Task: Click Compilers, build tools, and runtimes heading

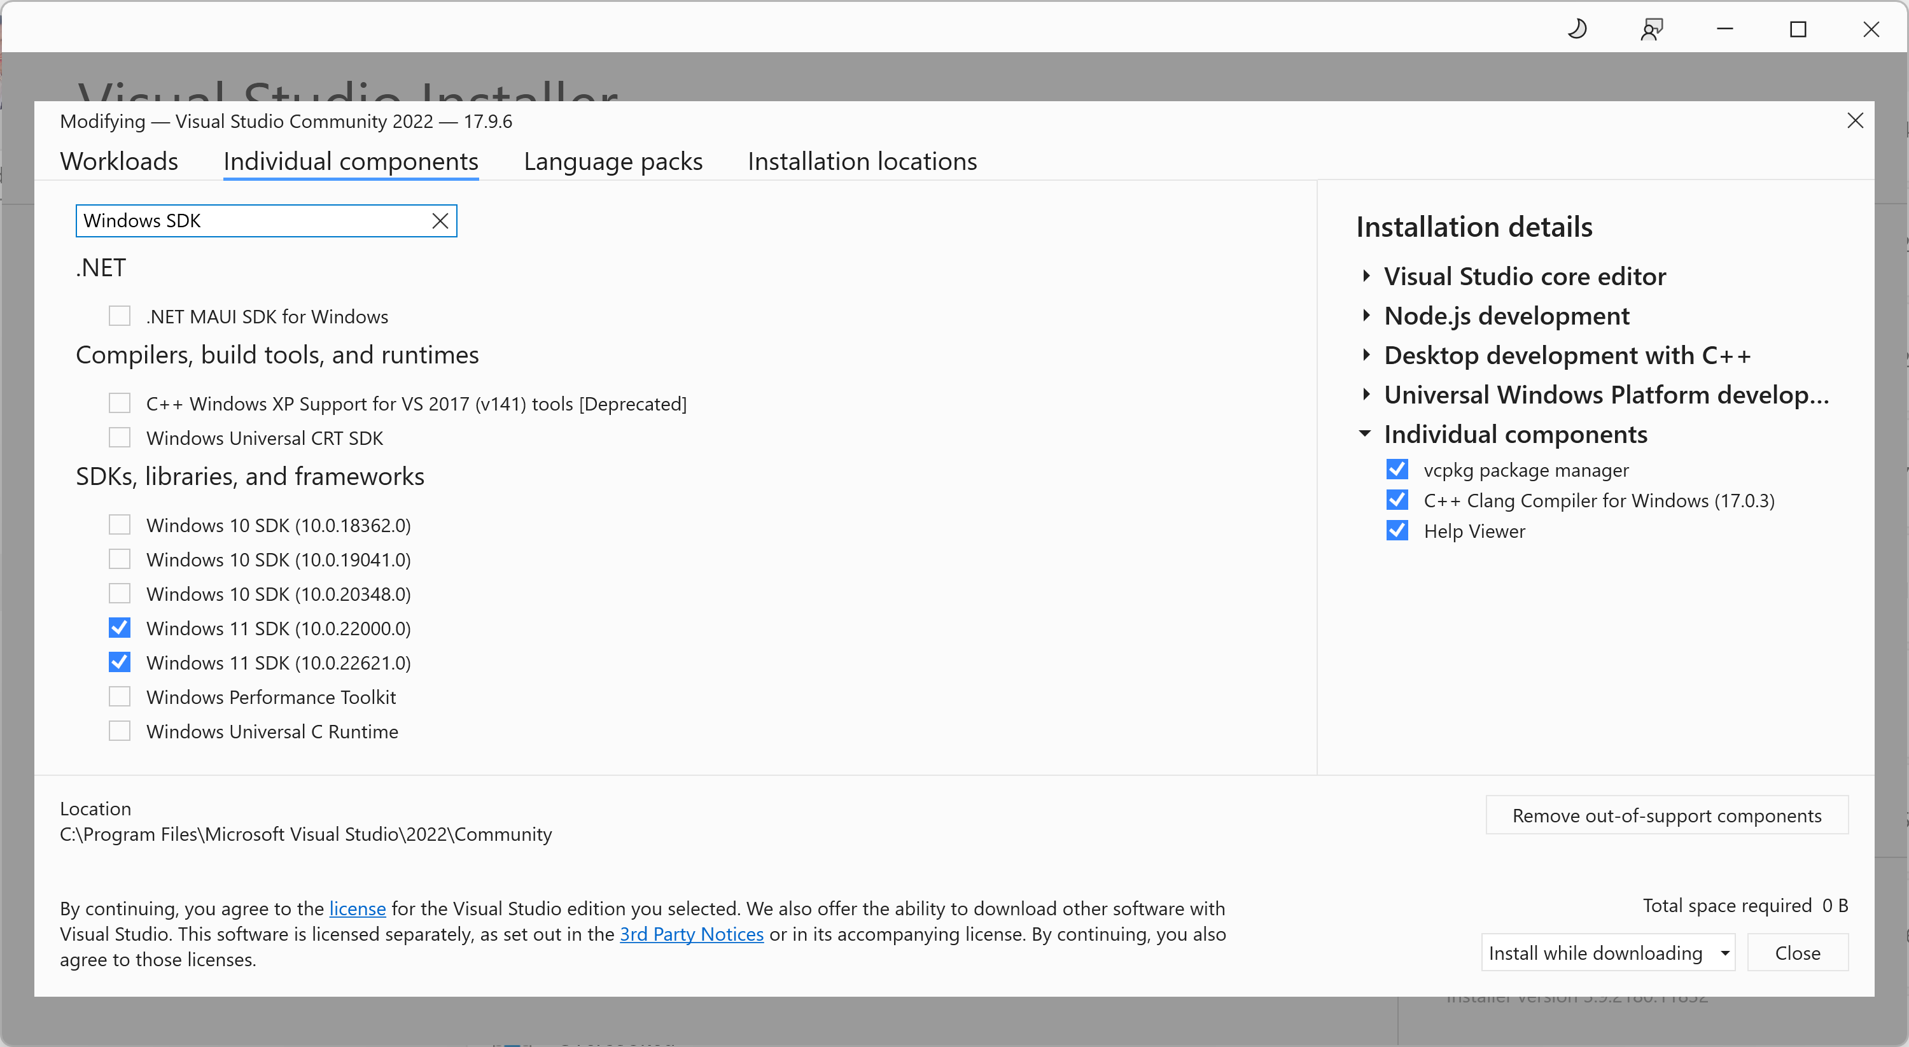Action: point(277,355)
